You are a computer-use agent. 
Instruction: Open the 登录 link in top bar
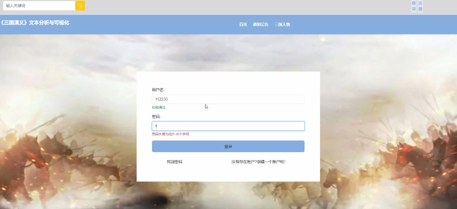414,6
